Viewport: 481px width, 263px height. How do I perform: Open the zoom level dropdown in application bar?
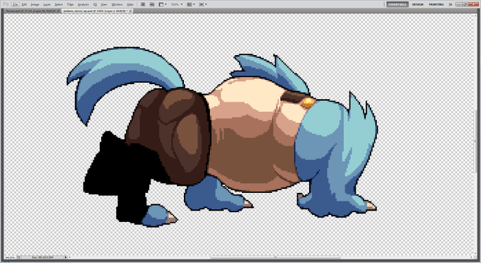[176, 4]
